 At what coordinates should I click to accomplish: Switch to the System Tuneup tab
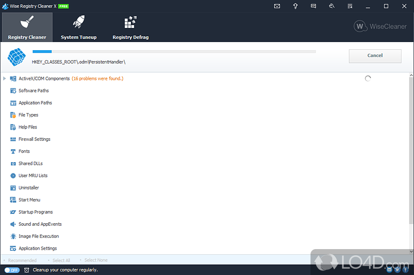[x=79, y=27]
